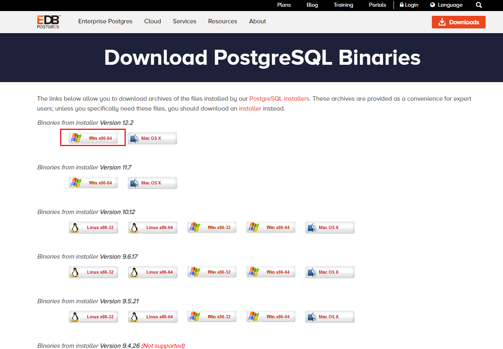Download Win x86-64 binaries for Version 9.5.21

tap(270, 316)
